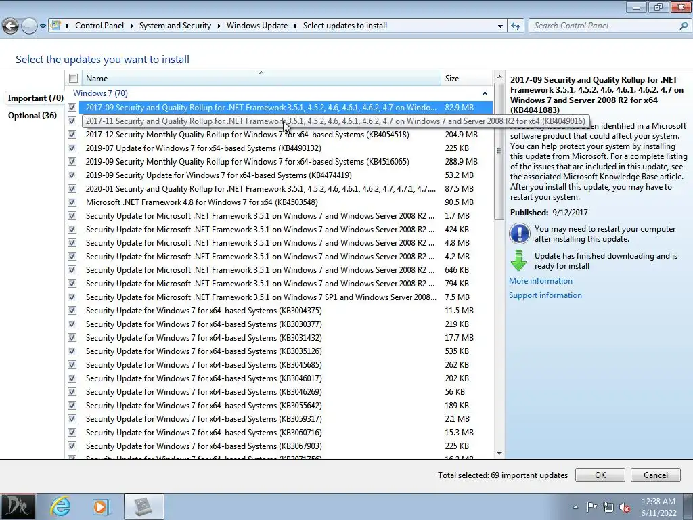The image size is (693, 520).
Task: Uncheck 2020-01 .NET Framework rollup checkbox
Action: [72, 188]
